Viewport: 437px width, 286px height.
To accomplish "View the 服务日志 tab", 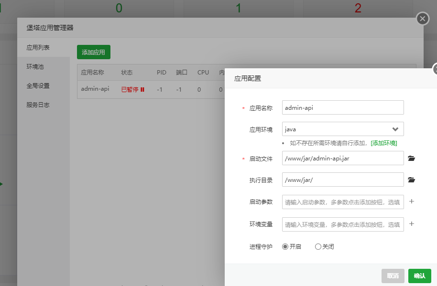I will (x=44, y=105).
